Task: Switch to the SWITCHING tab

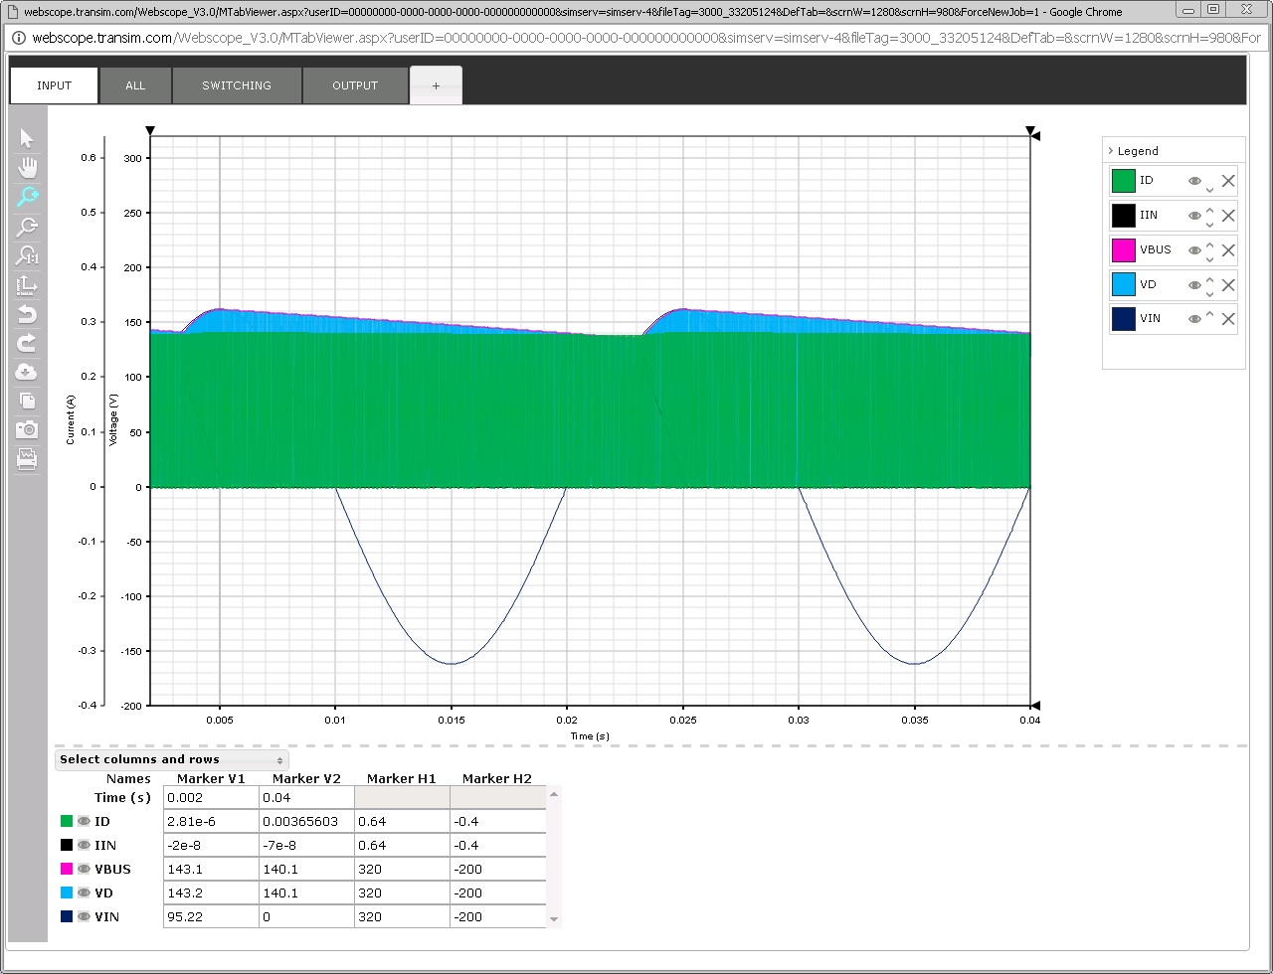Action: pyautogui.click(x=237, y=85)
